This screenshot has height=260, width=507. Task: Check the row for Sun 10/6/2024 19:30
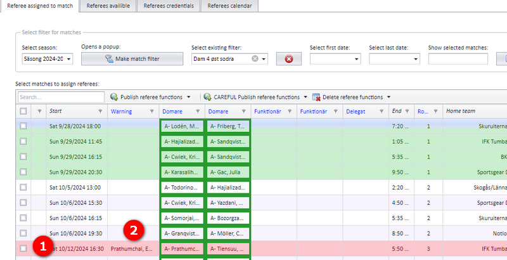pyautogui.click(x=23, y=233)
